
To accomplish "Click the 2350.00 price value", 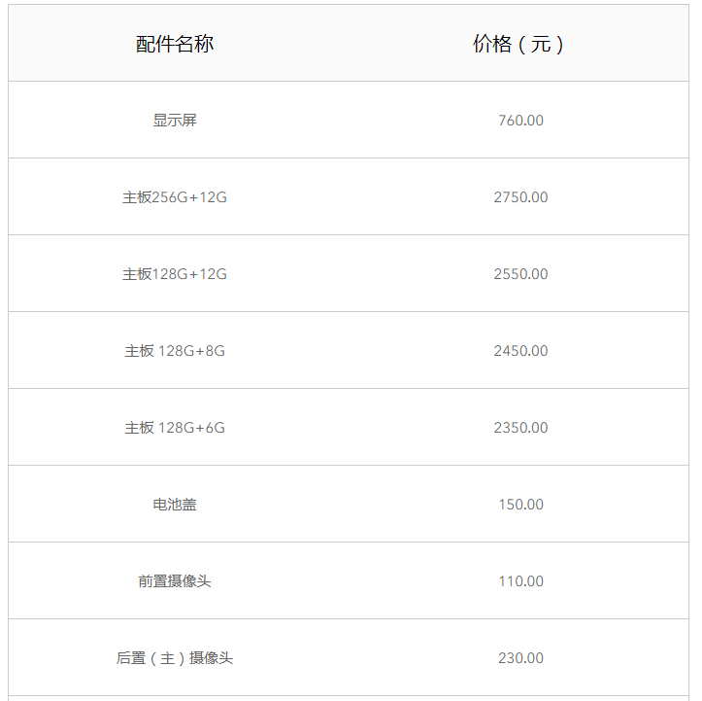I will 520,428.
